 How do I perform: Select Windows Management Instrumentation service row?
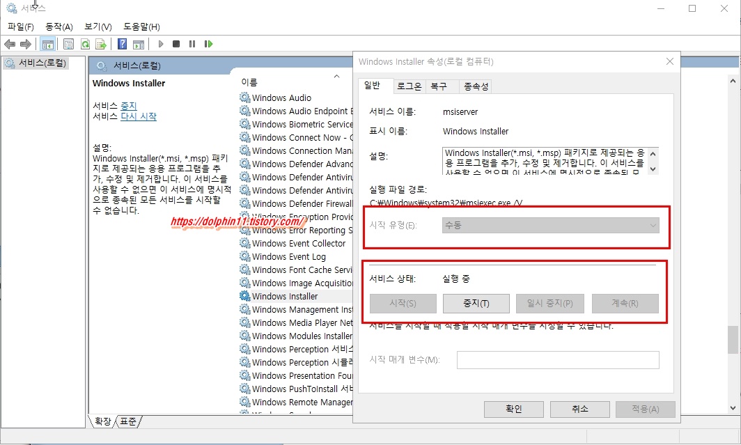coord(296,309)
